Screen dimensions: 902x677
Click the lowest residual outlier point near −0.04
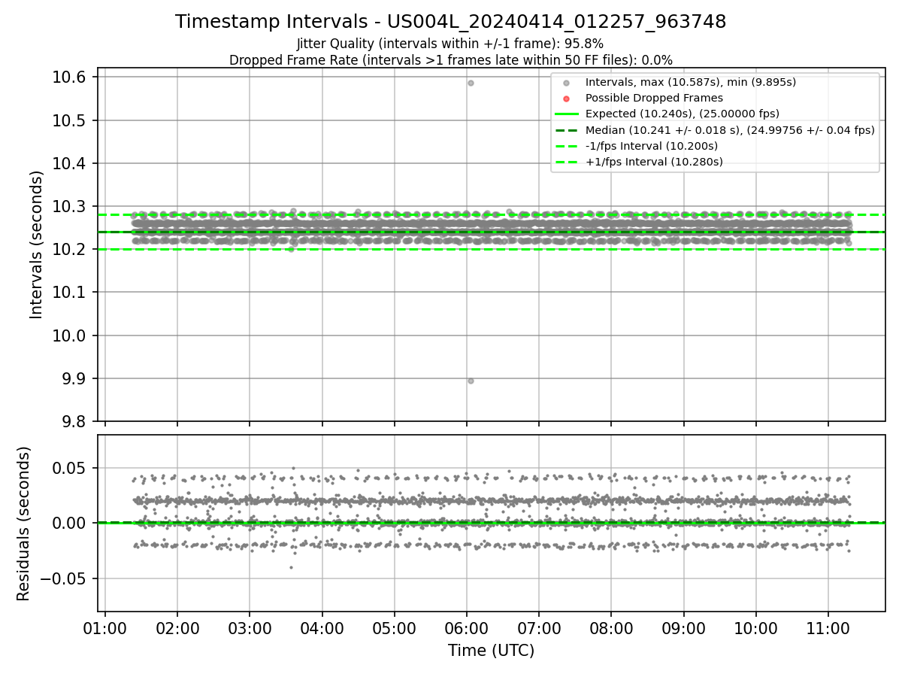coord(291,567)
